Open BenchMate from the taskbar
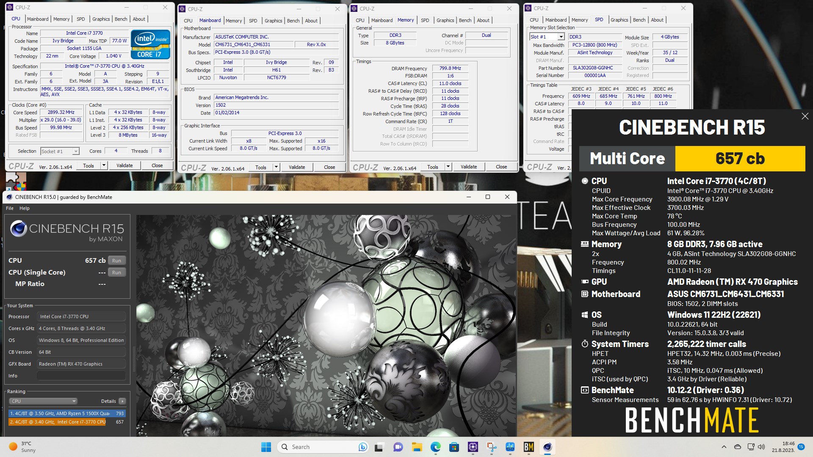 [528, 447]
